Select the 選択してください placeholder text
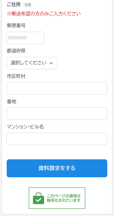Viewport: 114px width, 216px height. point(28,63)
